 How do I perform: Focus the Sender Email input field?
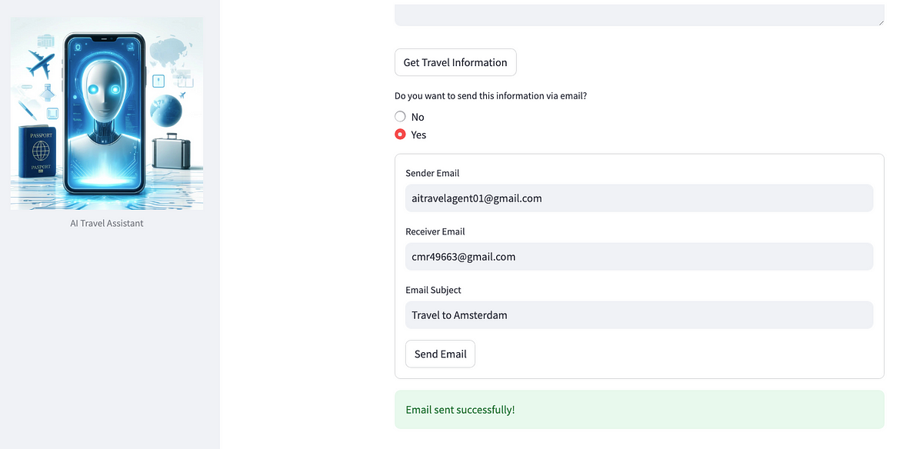[x=638, y=198]
